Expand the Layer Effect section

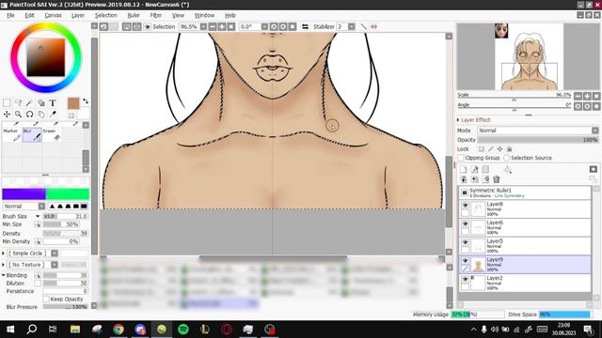(458, 120)
